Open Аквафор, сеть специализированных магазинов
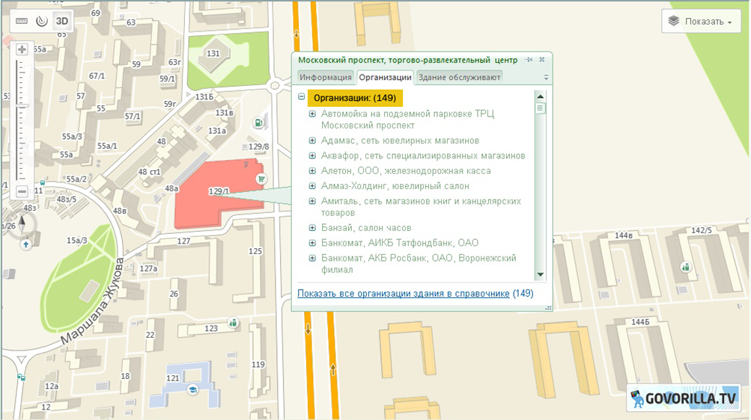 point(423,155)
